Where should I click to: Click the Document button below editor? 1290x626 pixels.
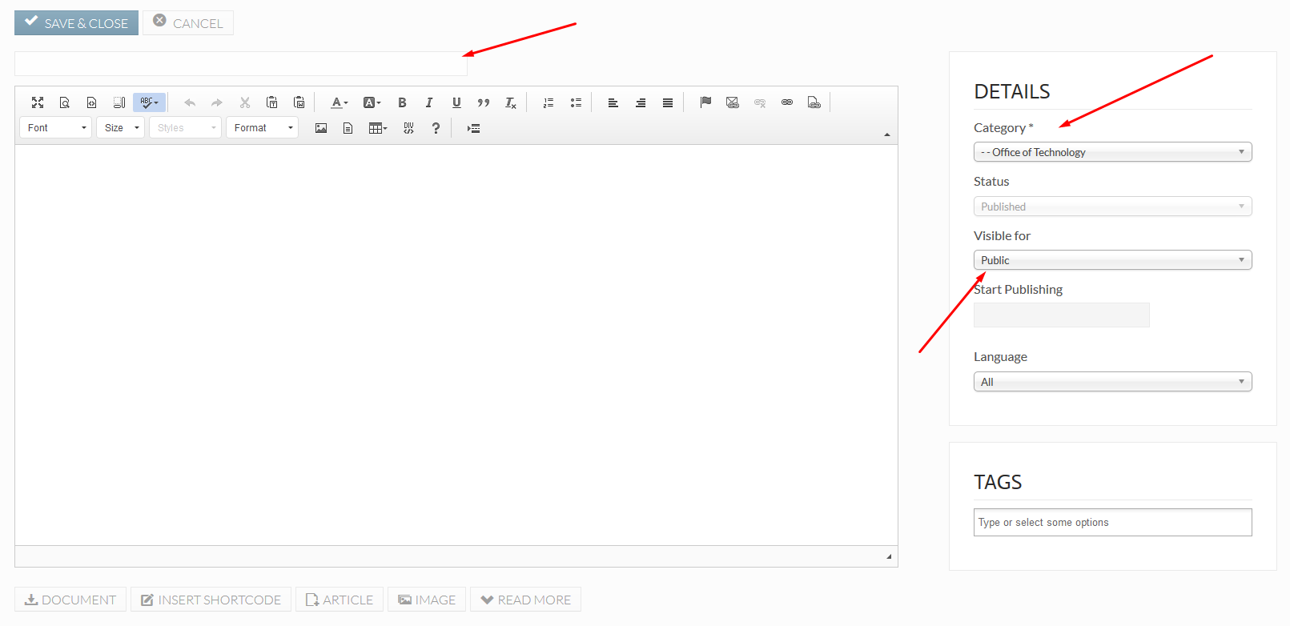coord(70,600)
